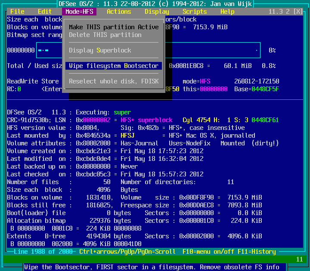The image size is (310, 271).
Task: Select Display Superblock menu item
Action: click(x=100, y=50)
